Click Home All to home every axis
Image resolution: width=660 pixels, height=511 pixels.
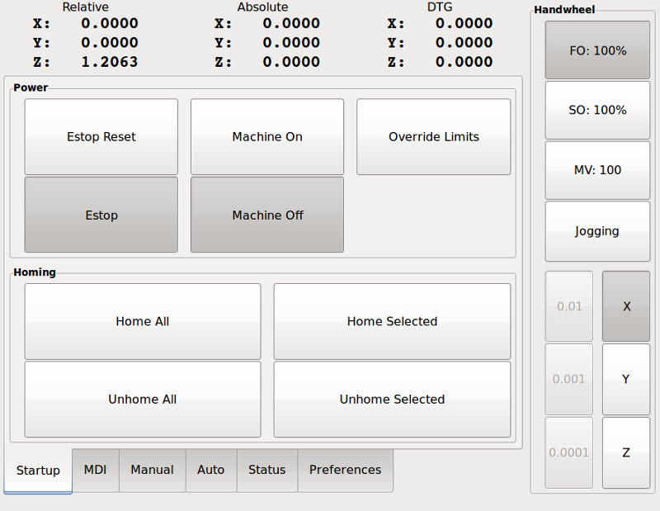[x=142, y=320]
